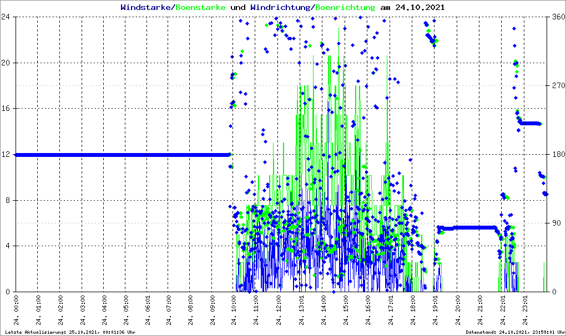Click the time label '24. 14:00'
566x336 pixels.
coord(324,310)
